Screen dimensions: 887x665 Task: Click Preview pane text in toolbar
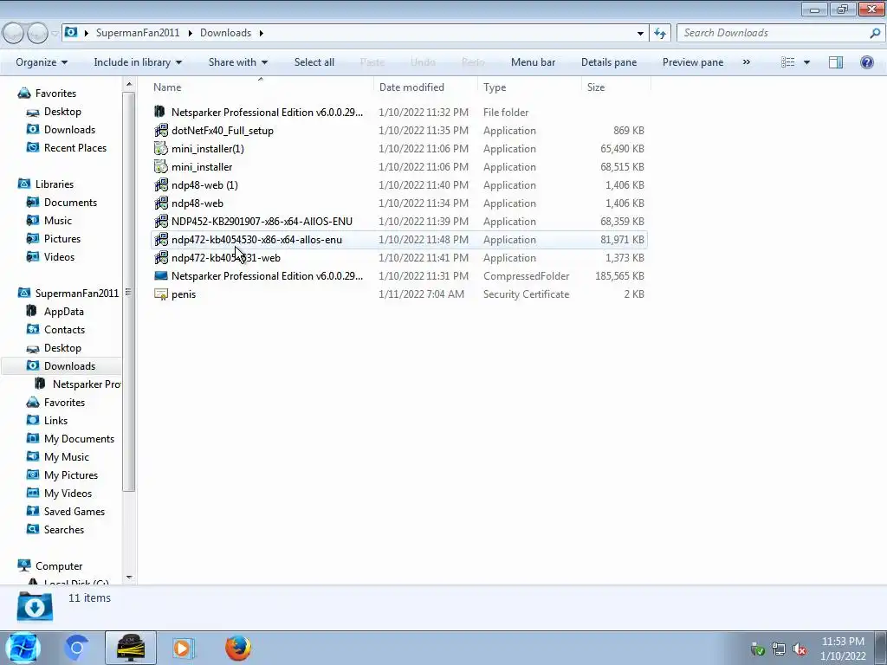(692, 62)
